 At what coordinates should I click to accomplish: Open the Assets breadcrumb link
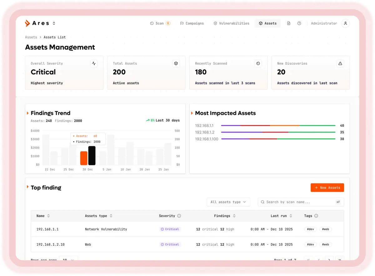pos(31,37)
